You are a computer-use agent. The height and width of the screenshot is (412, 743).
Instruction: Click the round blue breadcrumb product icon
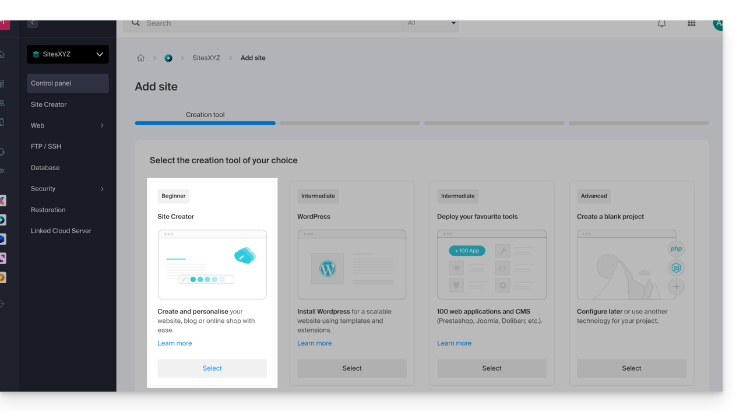point(168,58)
